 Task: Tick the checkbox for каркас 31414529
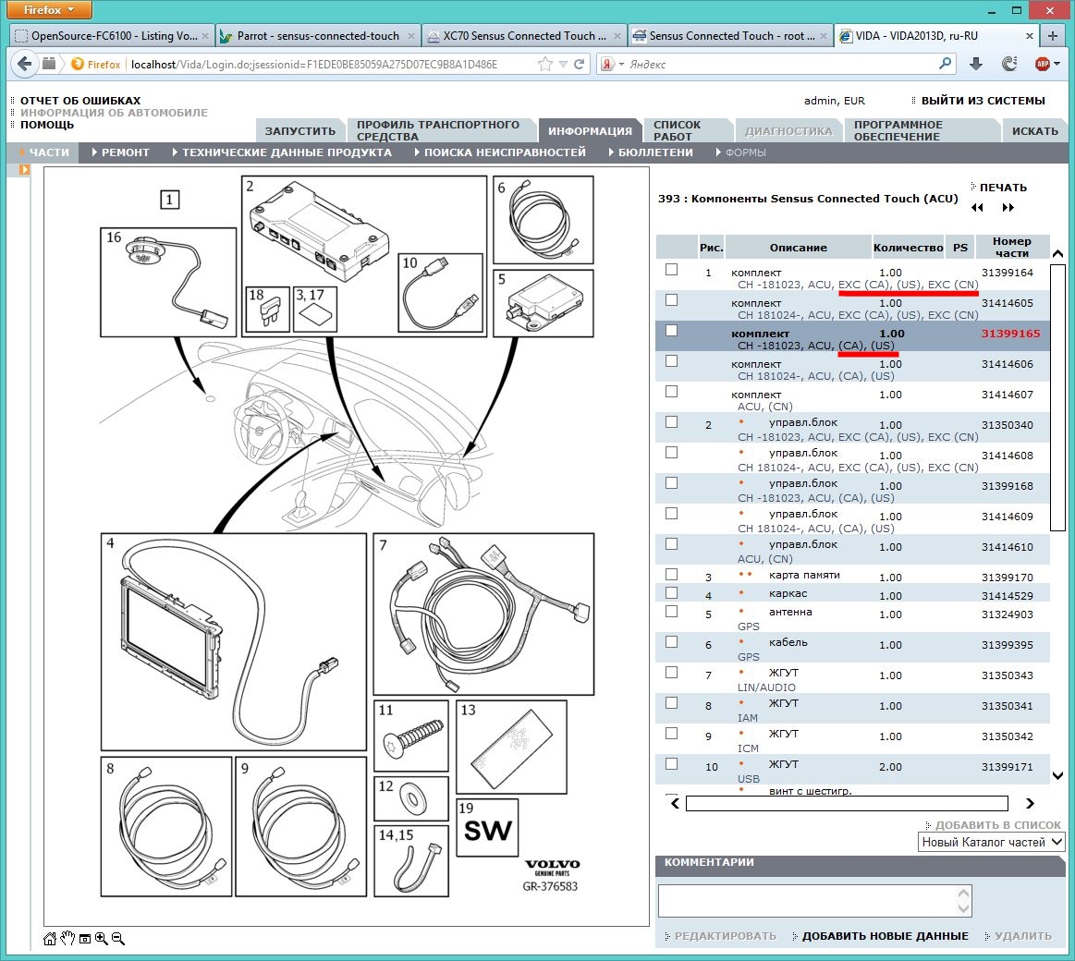pos(672,593)
